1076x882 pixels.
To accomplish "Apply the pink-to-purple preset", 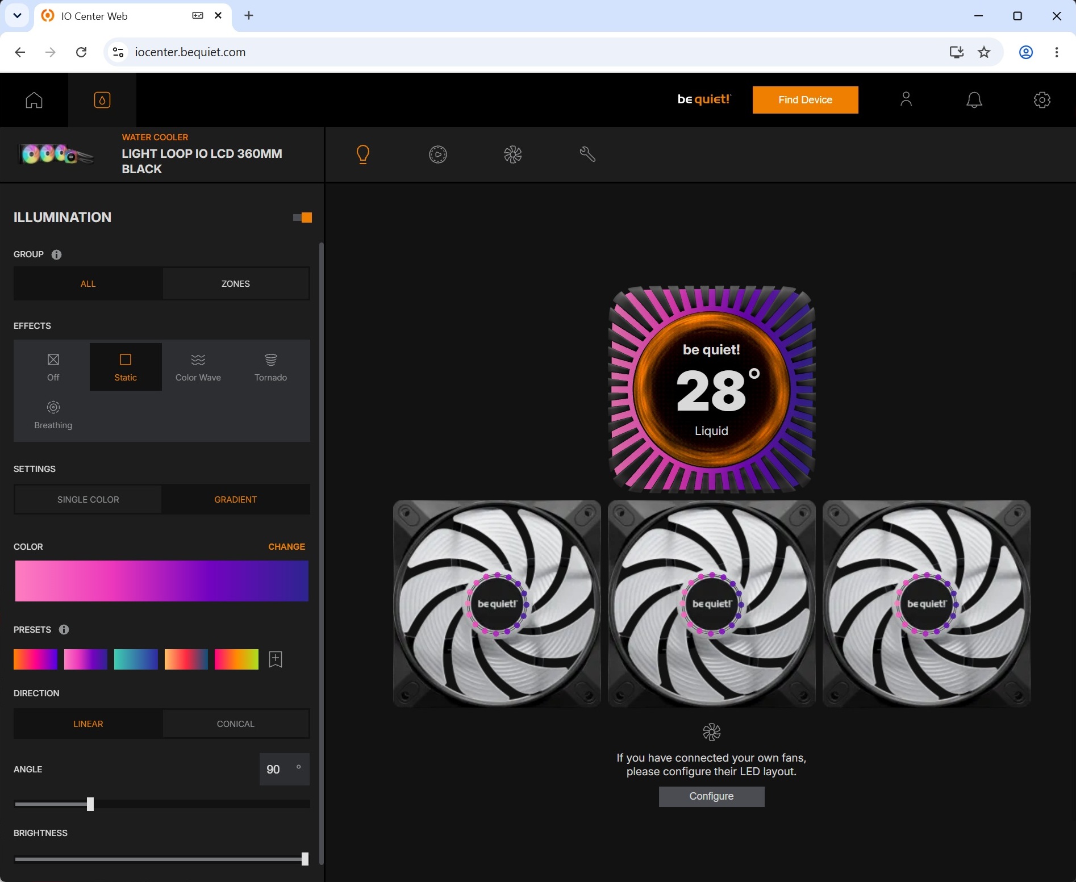I will pos(86,659).
